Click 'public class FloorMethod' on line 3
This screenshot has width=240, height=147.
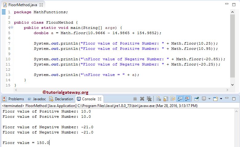point(44,22)
